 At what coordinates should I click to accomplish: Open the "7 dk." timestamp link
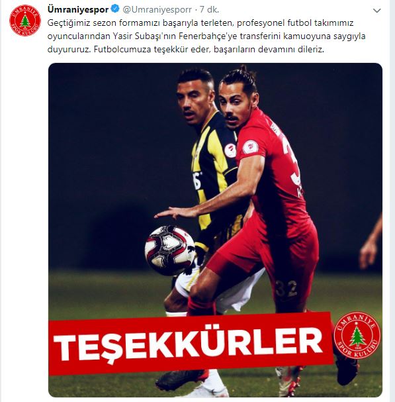tap(209, 10)
